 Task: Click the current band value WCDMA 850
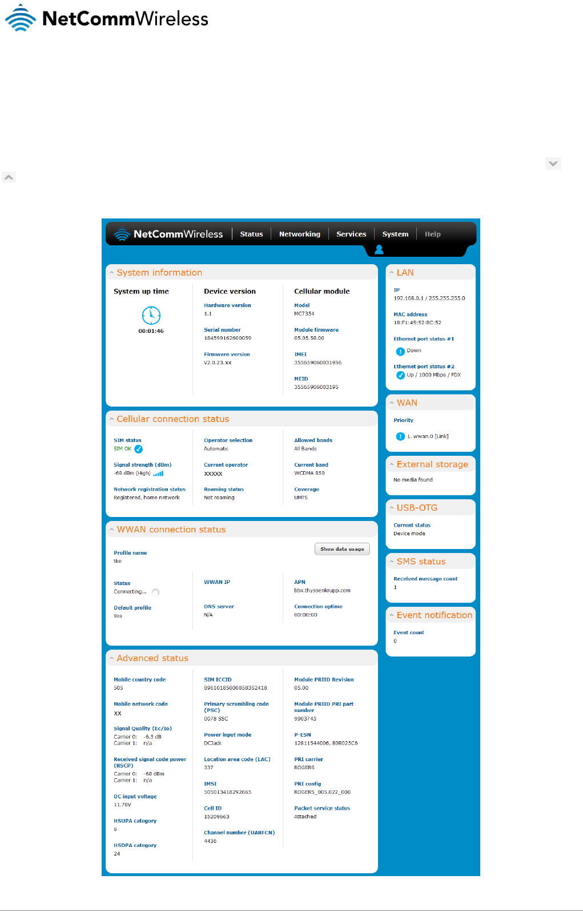pyautogui.click(x=309, y=473)
